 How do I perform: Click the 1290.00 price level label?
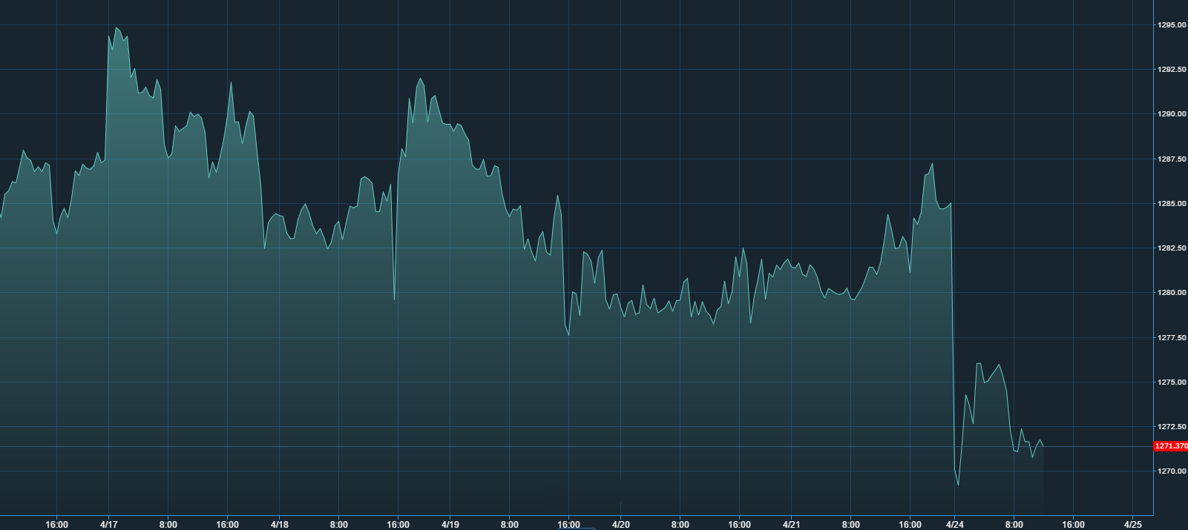1172,114
